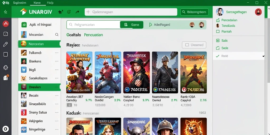Viewport: 270px width, 135px height.
Task: Click the Snamy Satua app icon
Action: pos(24,112)
